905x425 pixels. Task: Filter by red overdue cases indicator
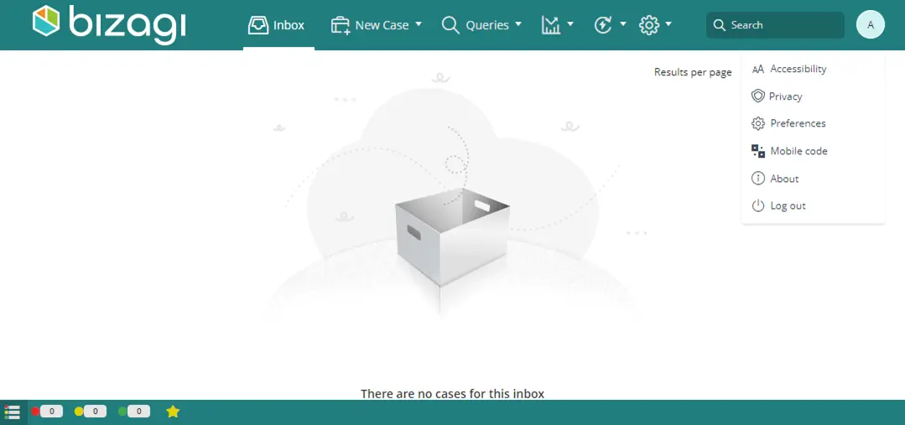35,412
